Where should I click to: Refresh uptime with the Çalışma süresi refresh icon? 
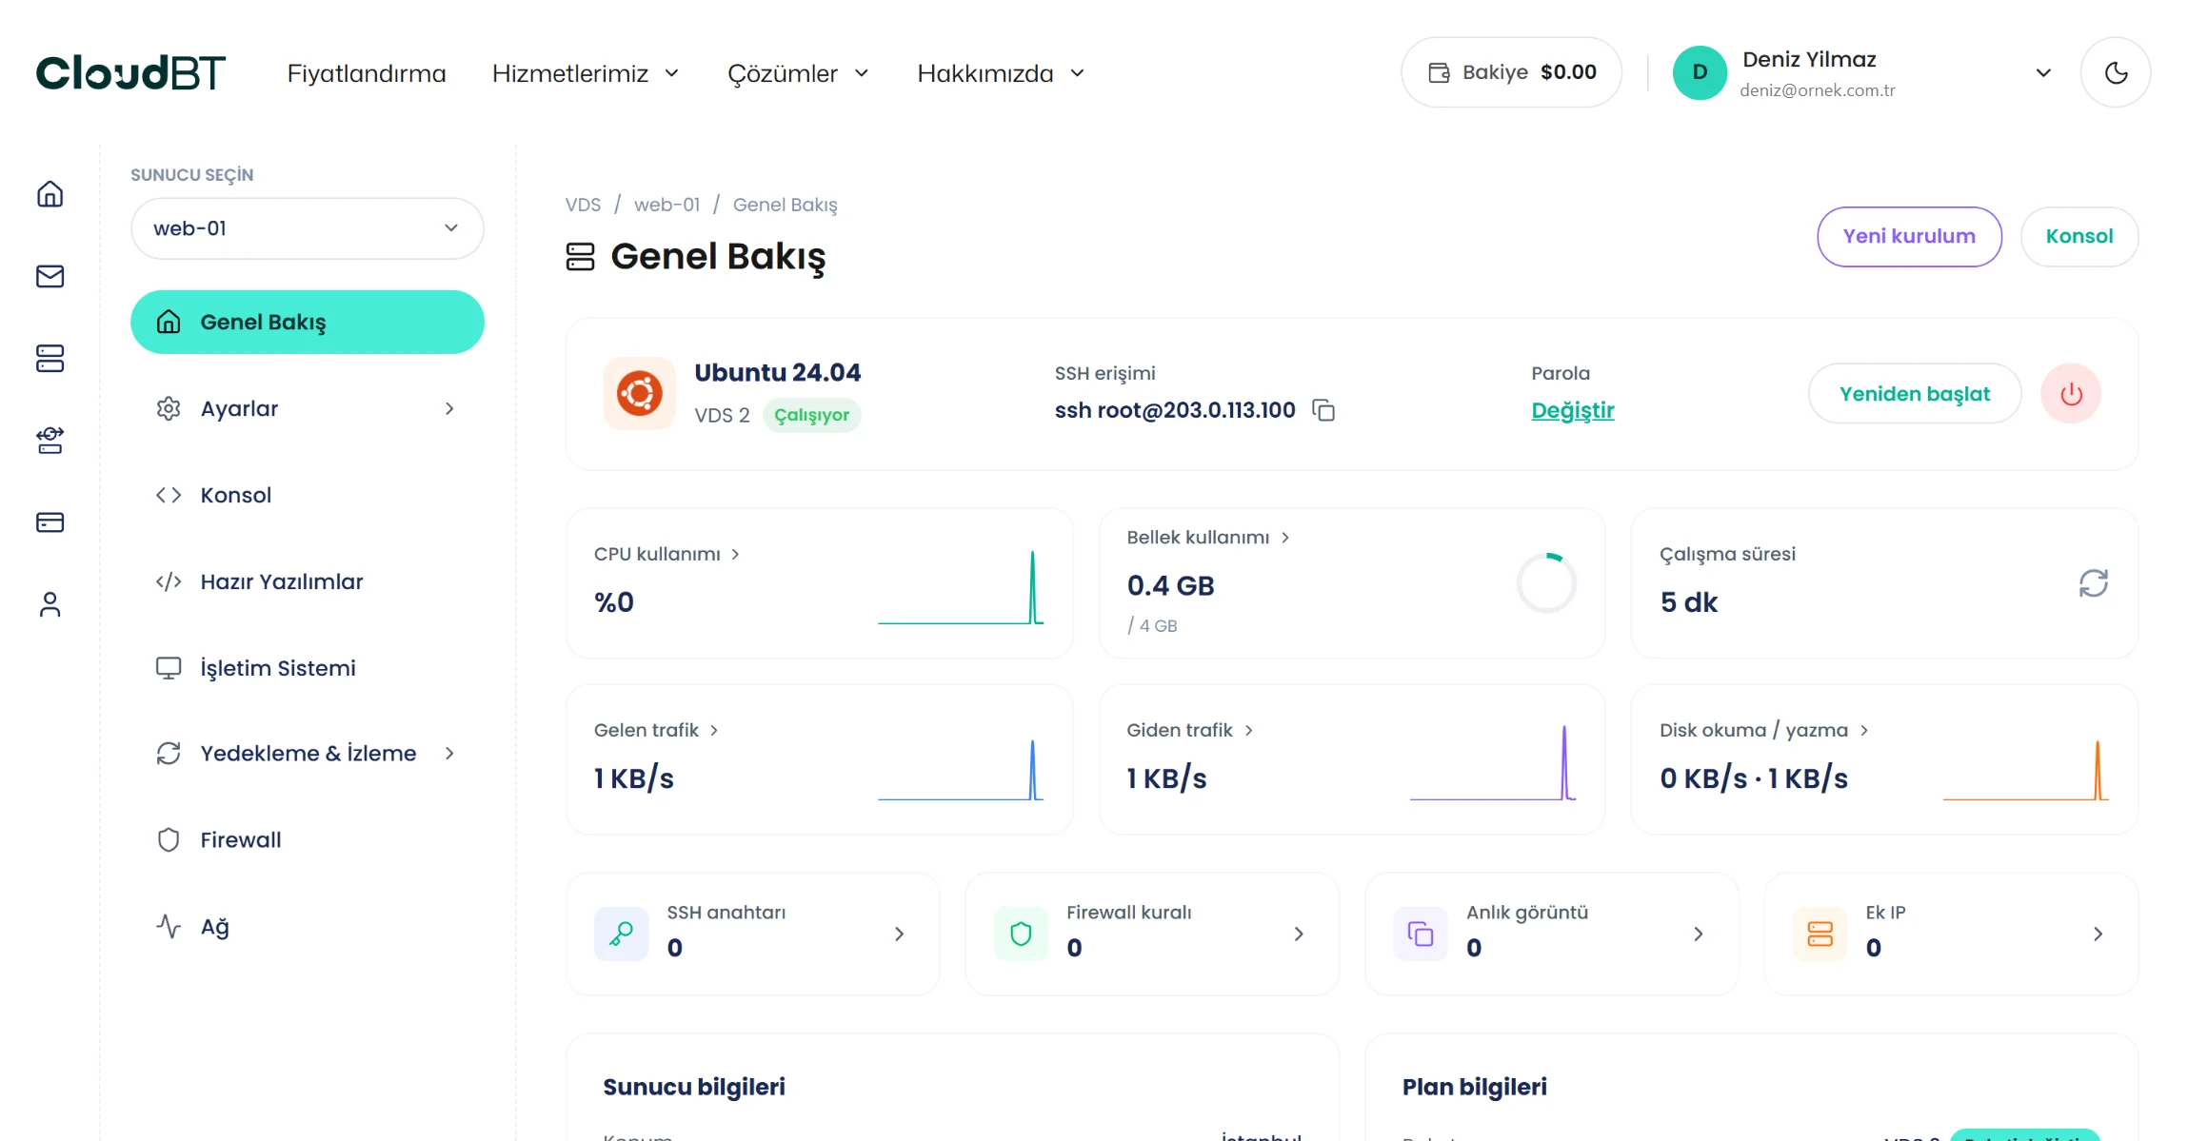point(2093,583)
